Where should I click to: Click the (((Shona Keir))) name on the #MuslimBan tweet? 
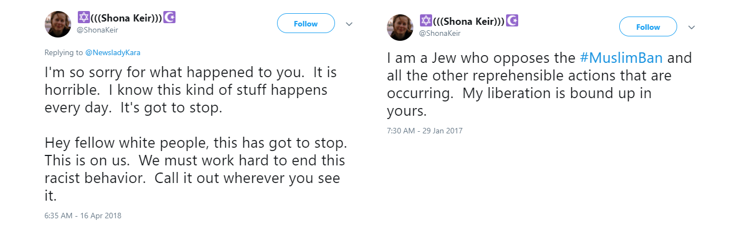click(469, 21)
